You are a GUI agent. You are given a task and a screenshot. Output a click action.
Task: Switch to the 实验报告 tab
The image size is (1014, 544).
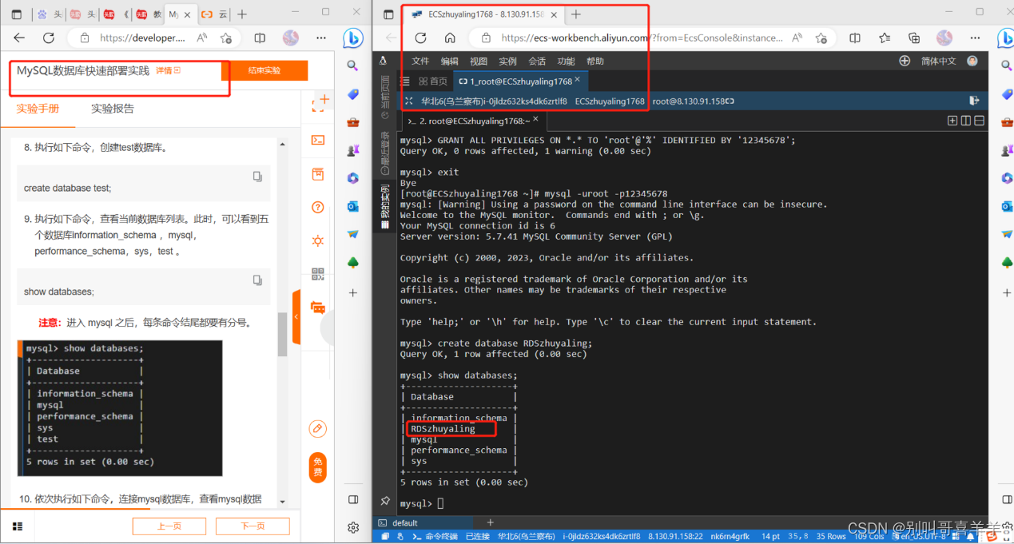(113, 109)
